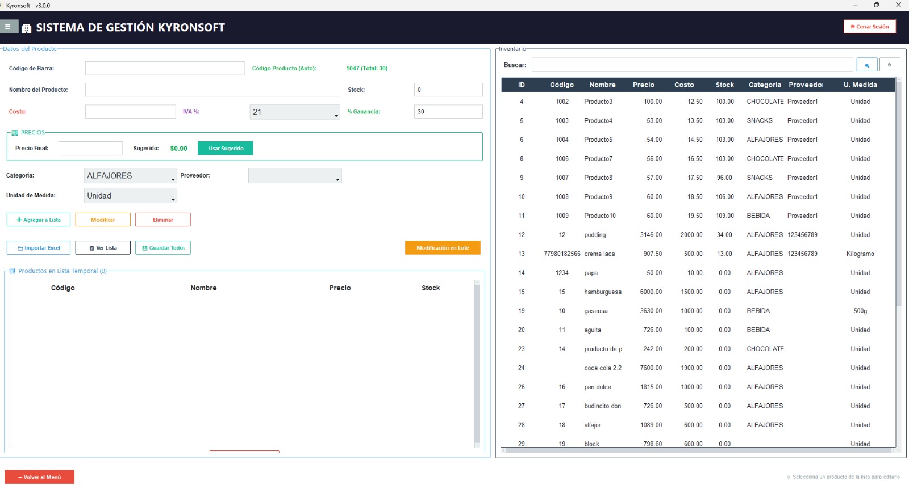This screenshot has height=489, width=909.
Task: Expand the Proveedor dropdown
Action: pyautogui.click(x=294, y=176)
